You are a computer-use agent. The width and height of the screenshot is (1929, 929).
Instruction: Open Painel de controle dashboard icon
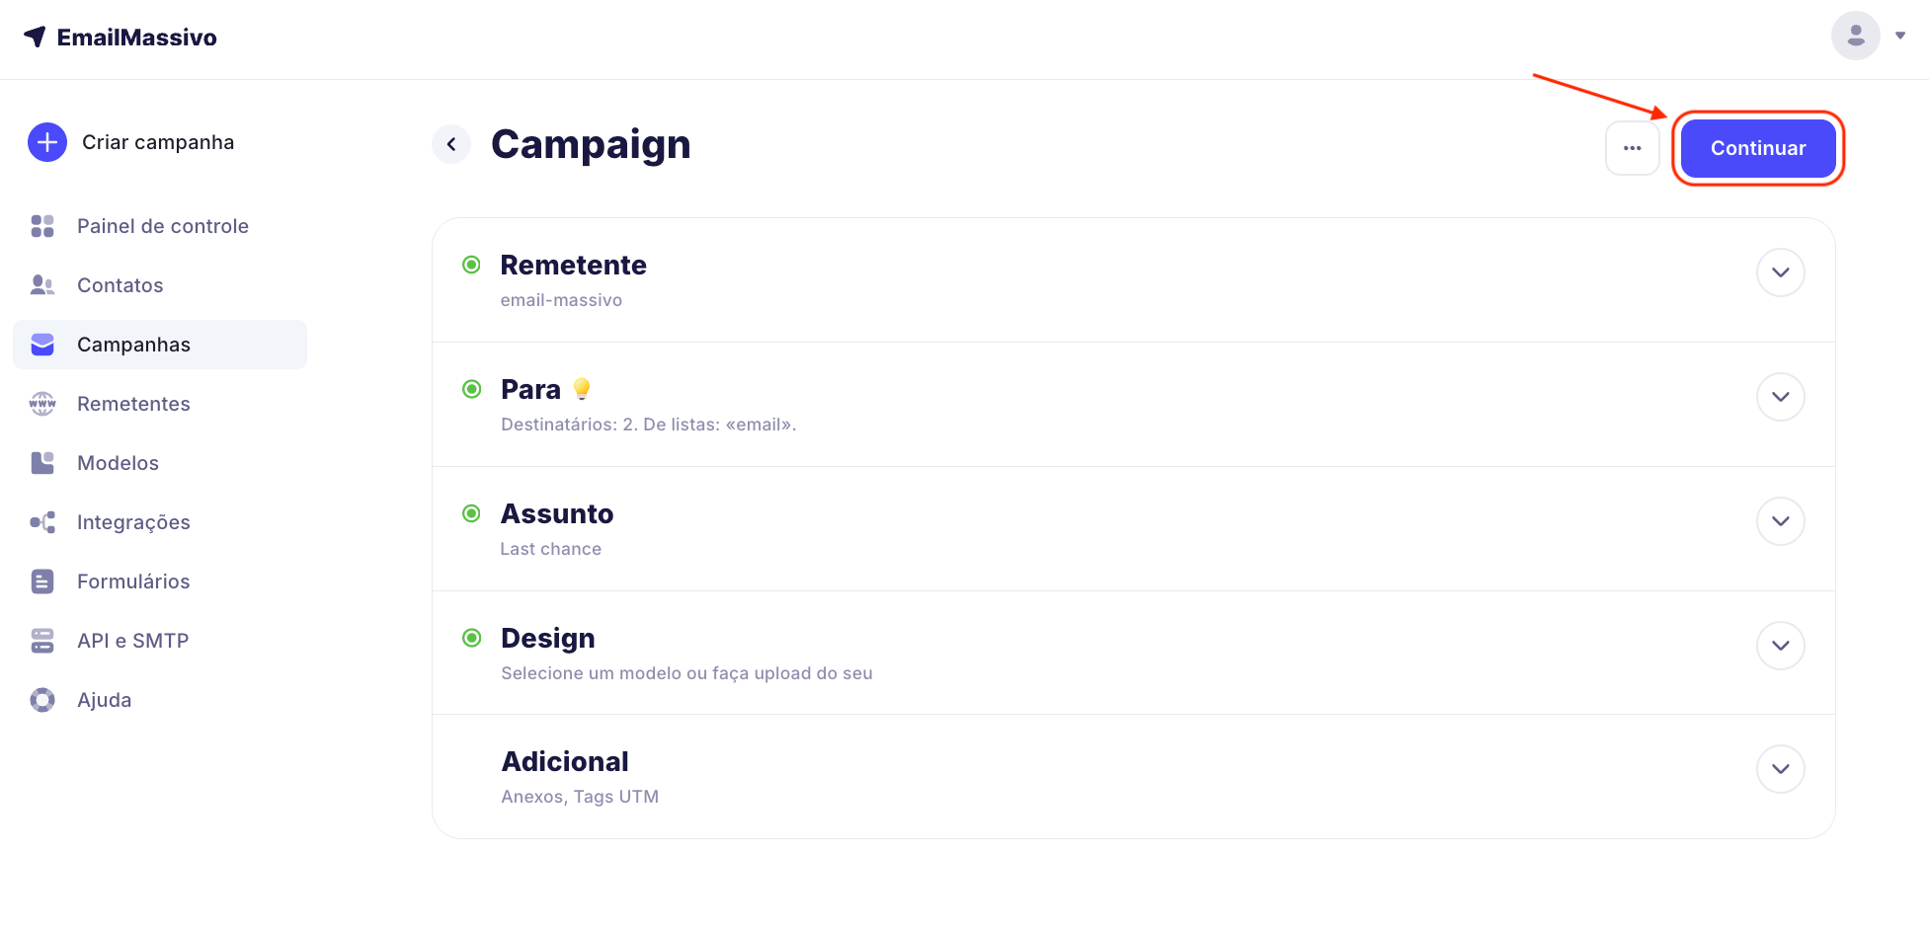(42, 226)
